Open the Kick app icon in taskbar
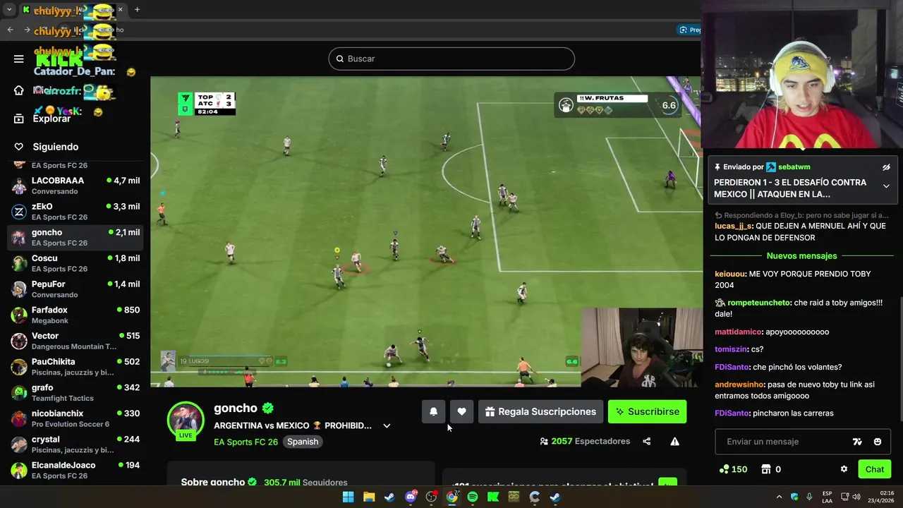The image size is (903, 508). (493, 497)
